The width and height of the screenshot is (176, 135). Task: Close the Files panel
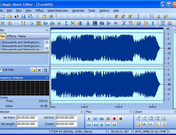point(47,30)
